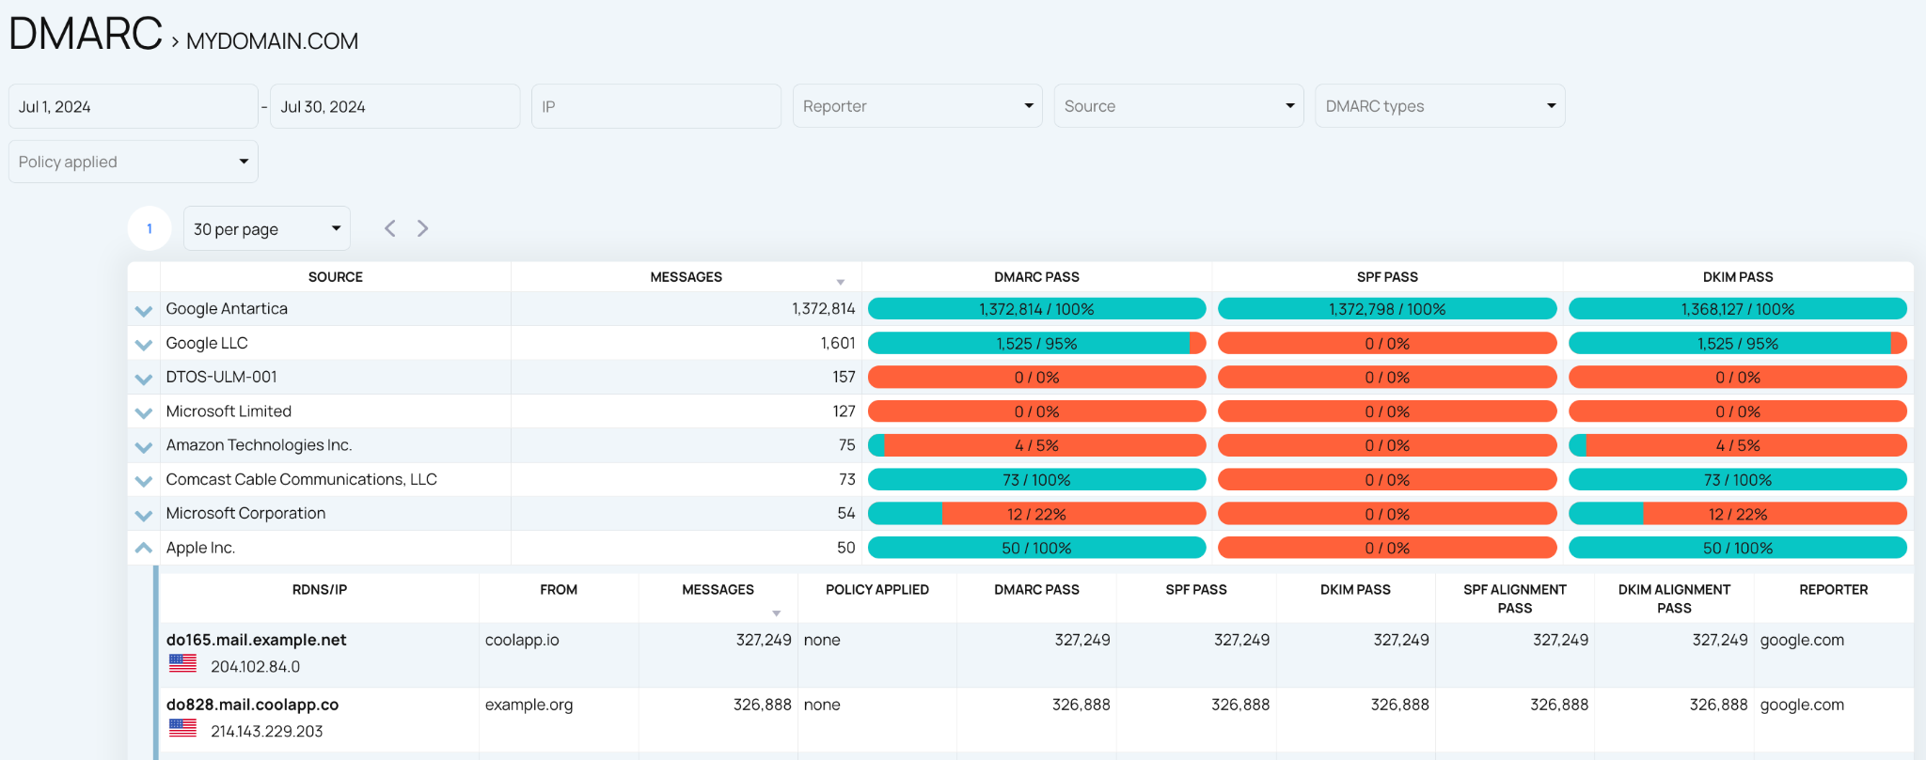Click the SPF ALIGNMENT PASS header

pos(1515,598)
